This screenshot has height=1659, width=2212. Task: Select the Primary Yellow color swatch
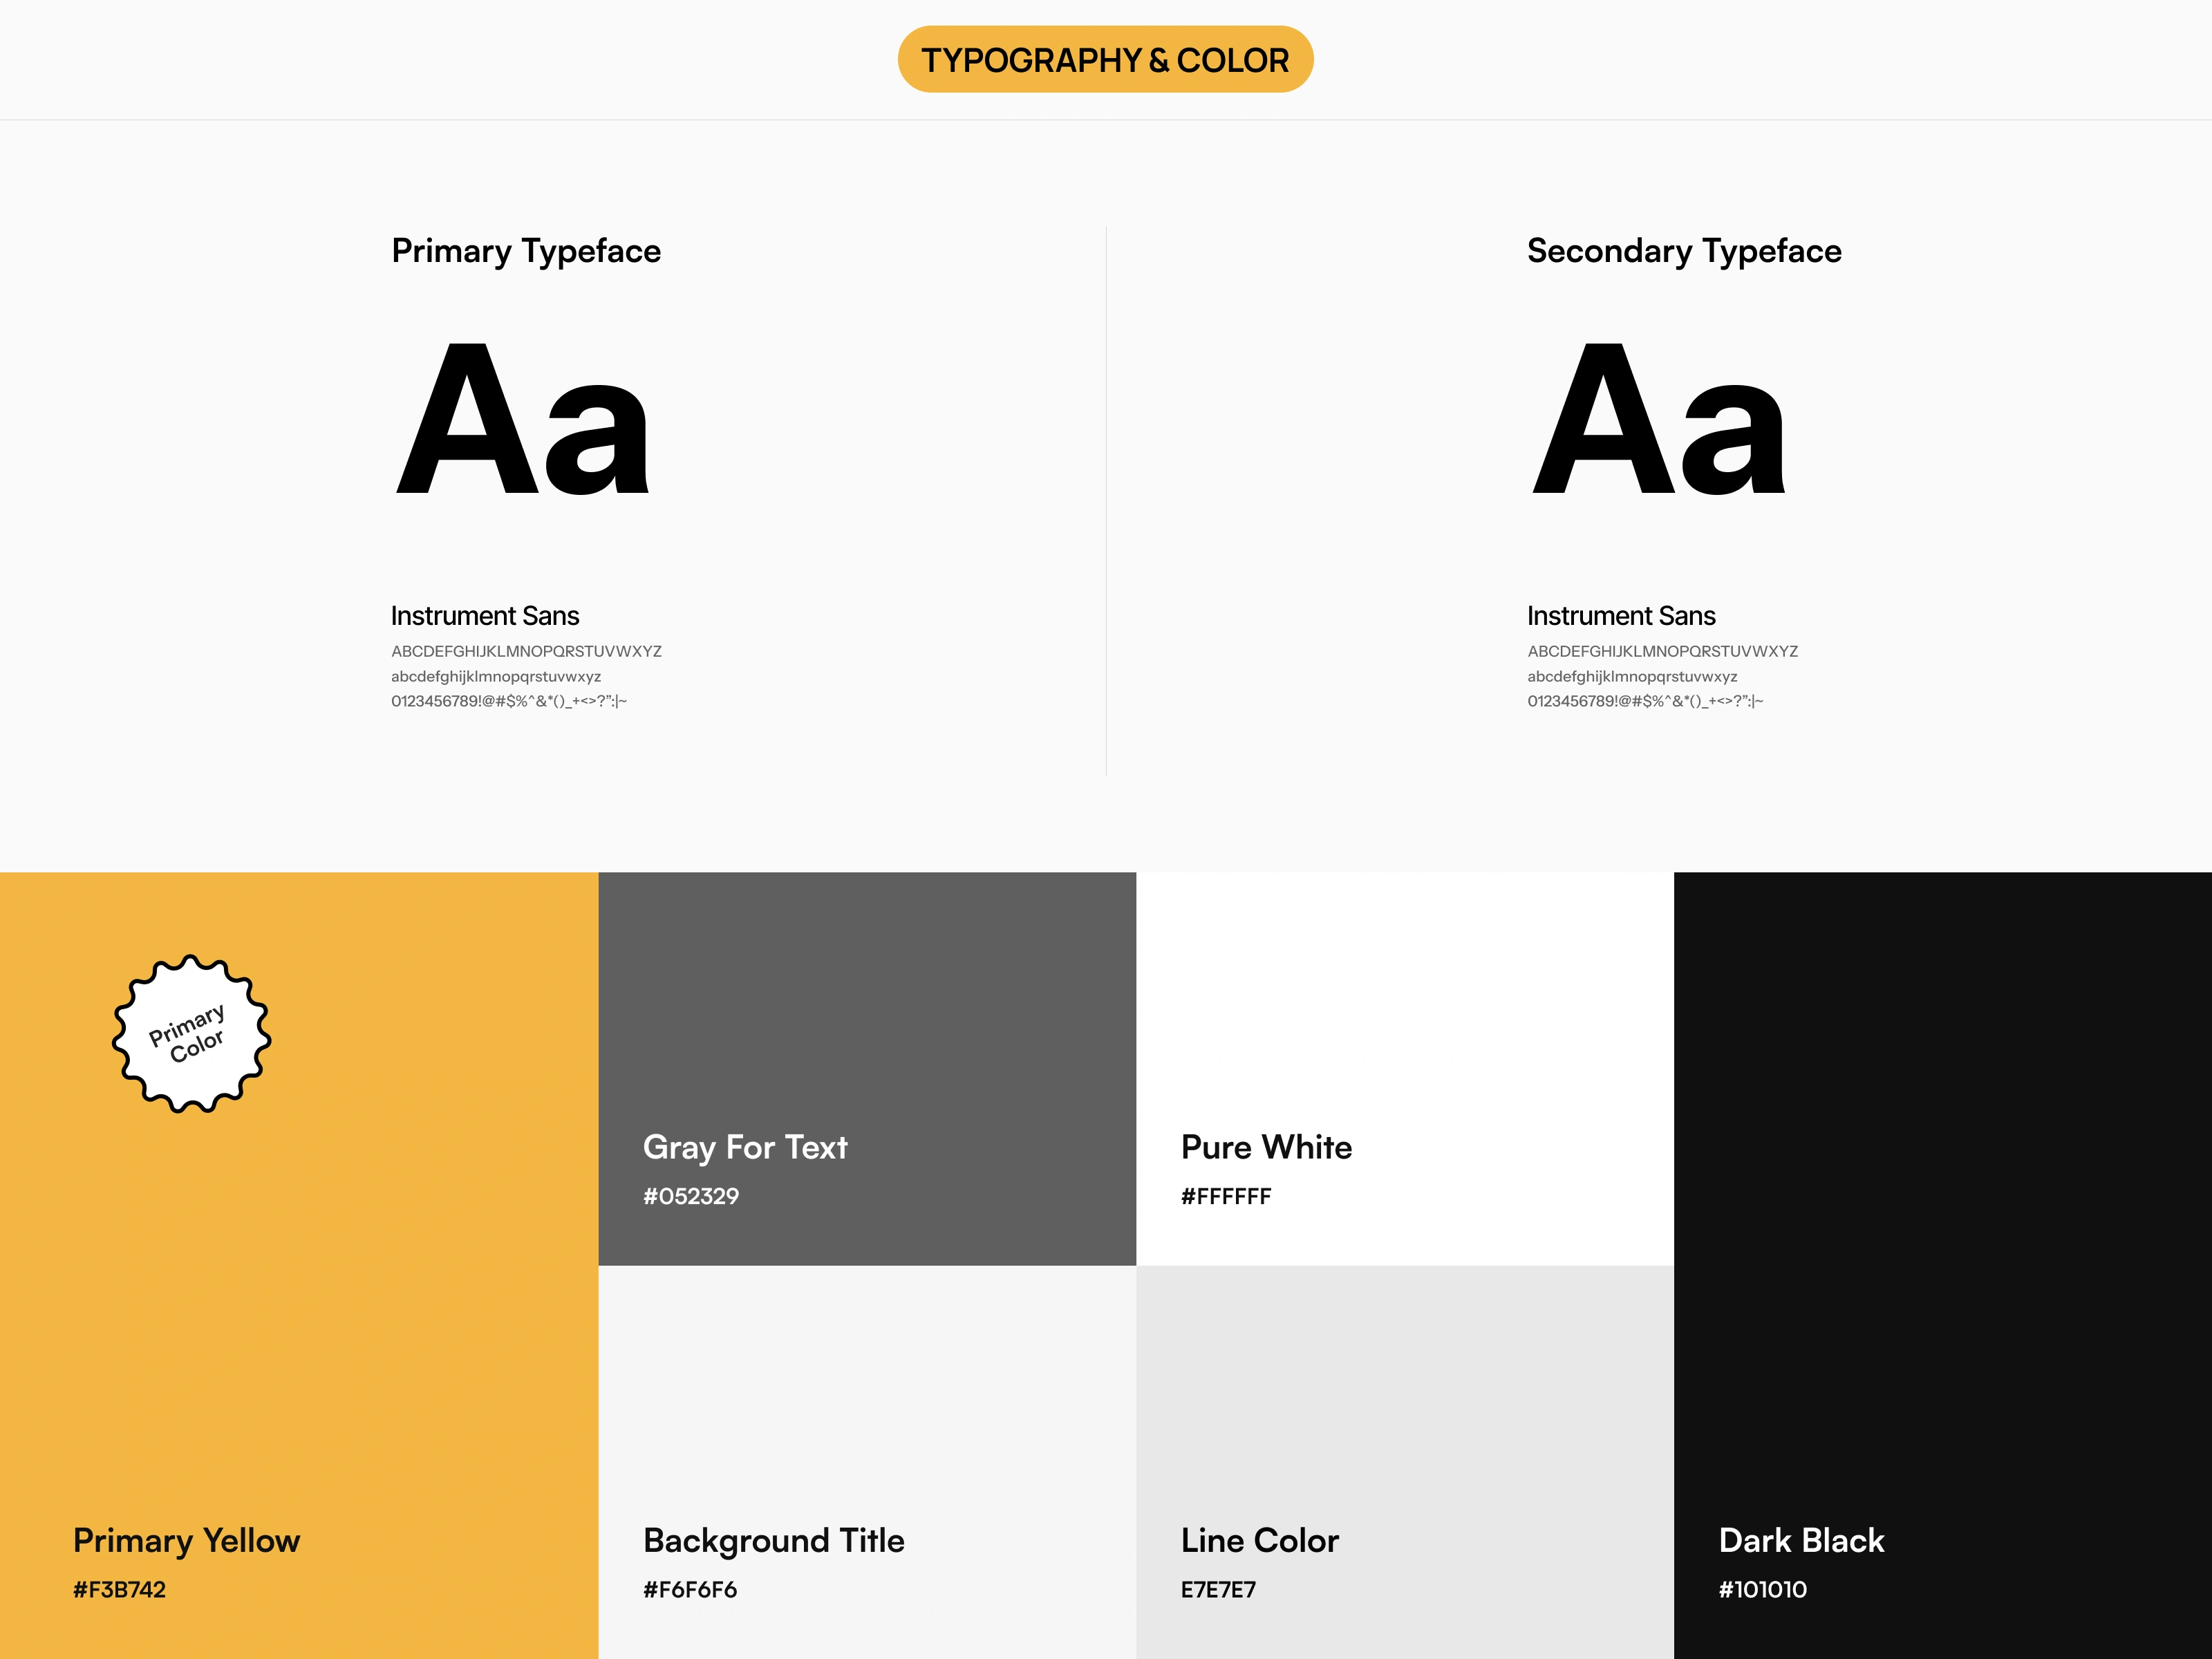pos(299,1265)
